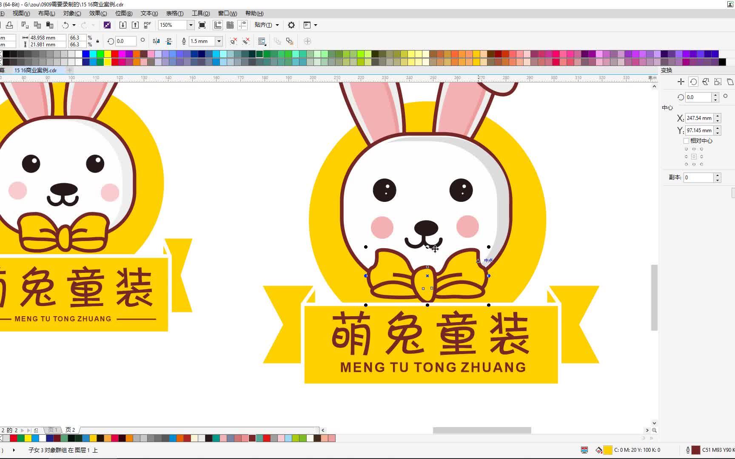Select center anchor point in origin grid
The width and height of the screenshot is (735, 459).
(694, 156)
